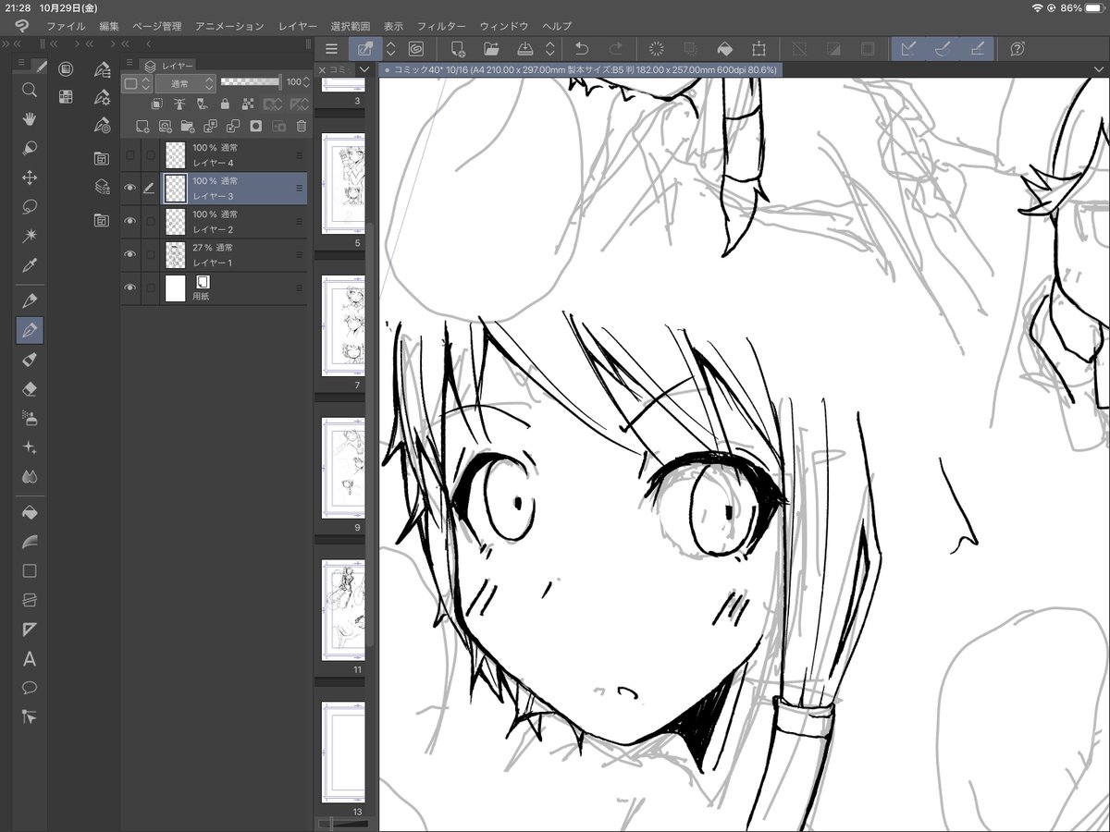The width and height of the screenshot is (1110, 832).
Task: Adjust the layer opacity slider
Action: pos(250,82)
